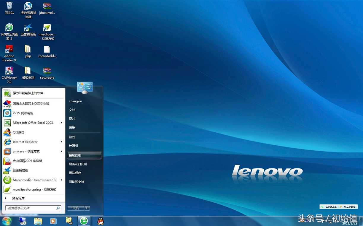Launch Windows Media Player from the taskbar

53,221
